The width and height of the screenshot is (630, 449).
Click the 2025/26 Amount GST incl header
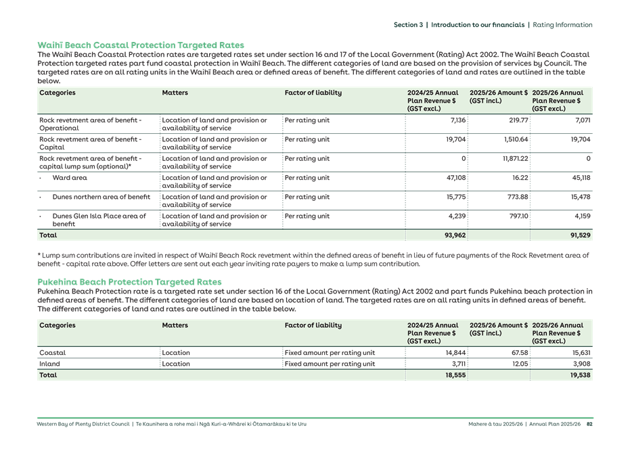[497, 97]
